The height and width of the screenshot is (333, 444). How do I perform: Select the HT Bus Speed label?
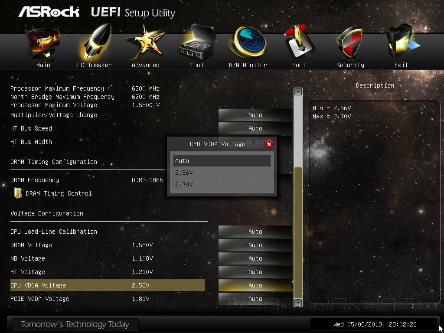31,128
